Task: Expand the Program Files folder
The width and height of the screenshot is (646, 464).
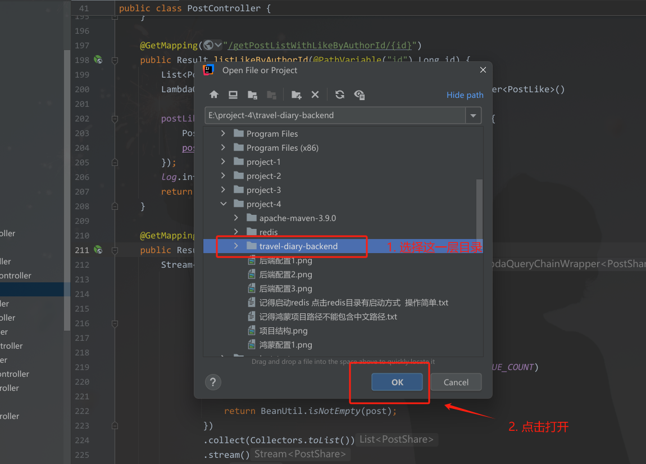Action: pos(224,133)
